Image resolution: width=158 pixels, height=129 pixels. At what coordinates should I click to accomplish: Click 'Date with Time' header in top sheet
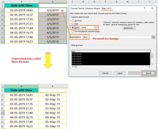click(x=21, y=6)
